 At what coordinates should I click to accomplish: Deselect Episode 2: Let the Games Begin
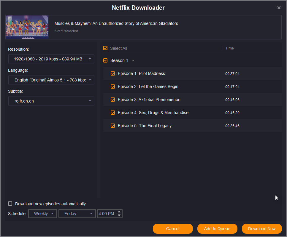pos(113,87)
